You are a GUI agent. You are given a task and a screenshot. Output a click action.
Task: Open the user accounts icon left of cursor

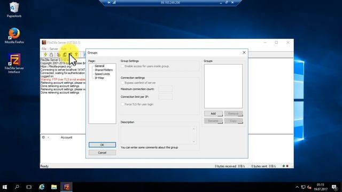[x=65, y=54]
